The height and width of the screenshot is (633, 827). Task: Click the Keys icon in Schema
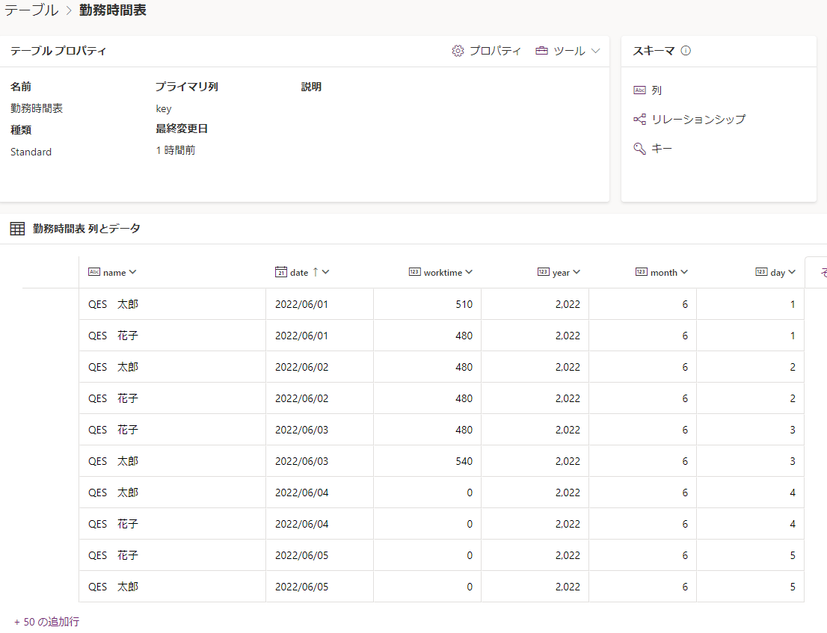pos(639,149)
